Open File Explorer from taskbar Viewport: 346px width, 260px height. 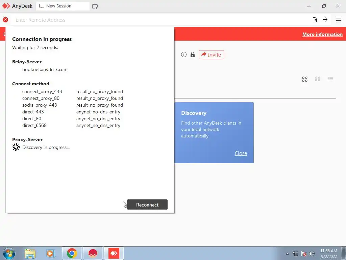pos(30,253)
